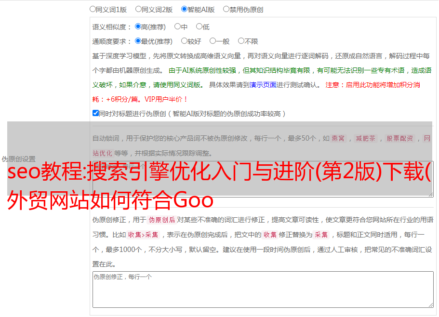Click the 收集>采集 example rule
This screenshot has height=317, width=439.
click(x=143, y=235)
